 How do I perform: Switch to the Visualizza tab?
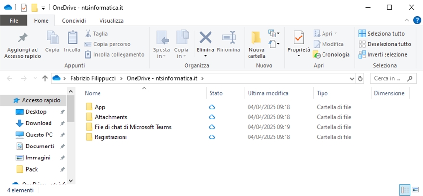112,21
